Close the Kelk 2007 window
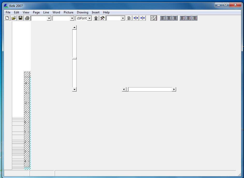This screenshot has width=244, height=178. click(235, 5)
